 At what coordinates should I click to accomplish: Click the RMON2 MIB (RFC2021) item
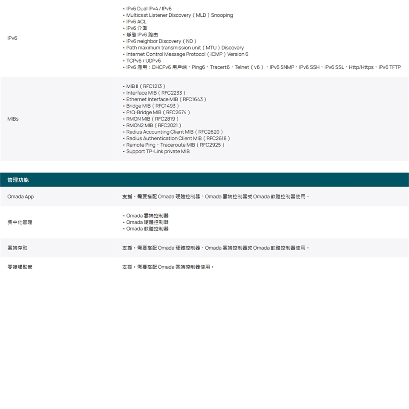click(154, 126)
